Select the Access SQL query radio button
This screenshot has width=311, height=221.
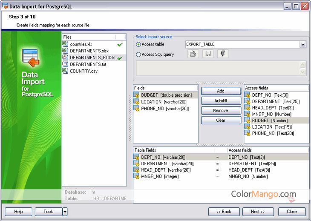coord(138,55)
